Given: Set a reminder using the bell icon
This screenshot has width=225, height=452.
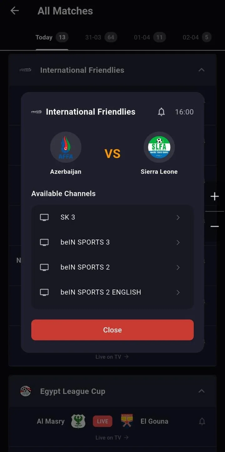Looking at the screenshot, I should (x=161, y=112).
